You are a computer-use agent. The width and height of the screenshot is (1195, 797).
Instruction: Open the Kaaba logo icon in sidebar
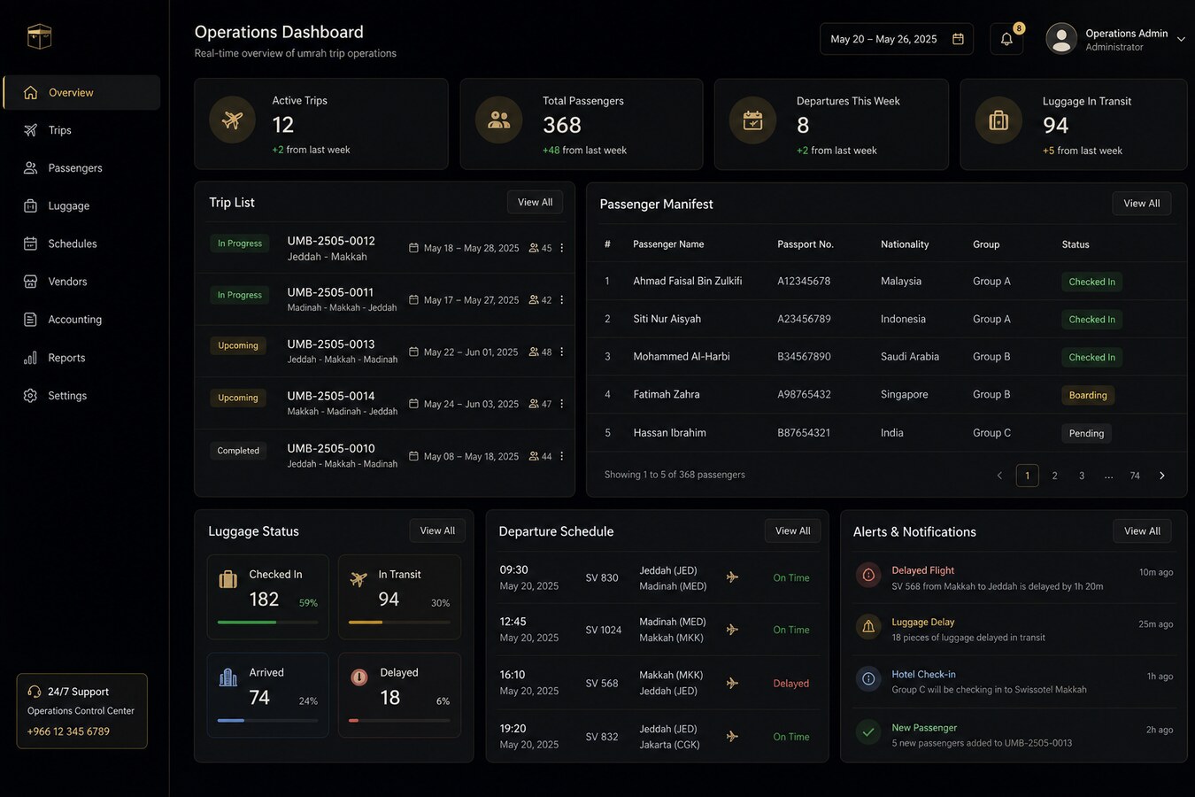[39, 36]
